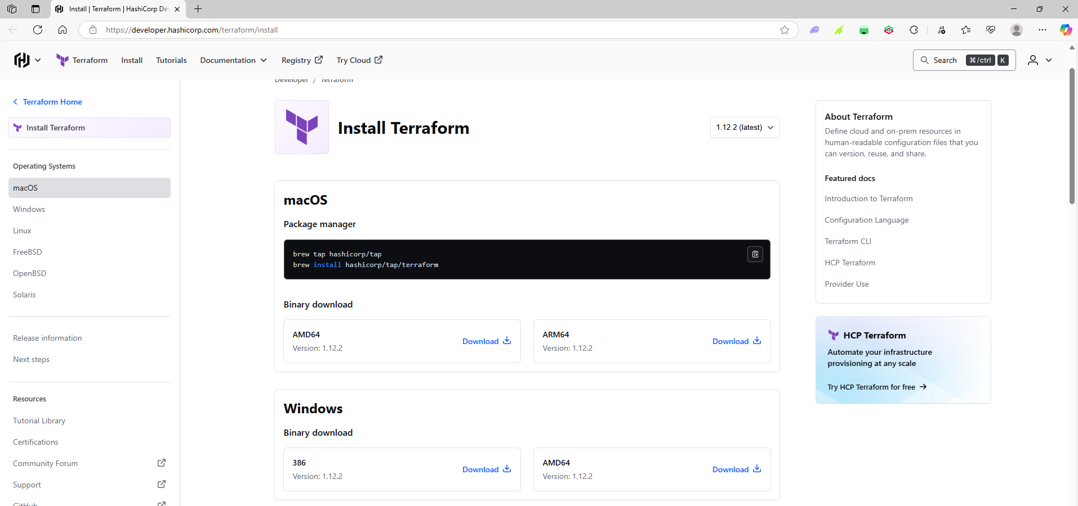Jump to the Linux section in sidebar
This screenshot has width=1078, height=506.
(x=22, y=231)
